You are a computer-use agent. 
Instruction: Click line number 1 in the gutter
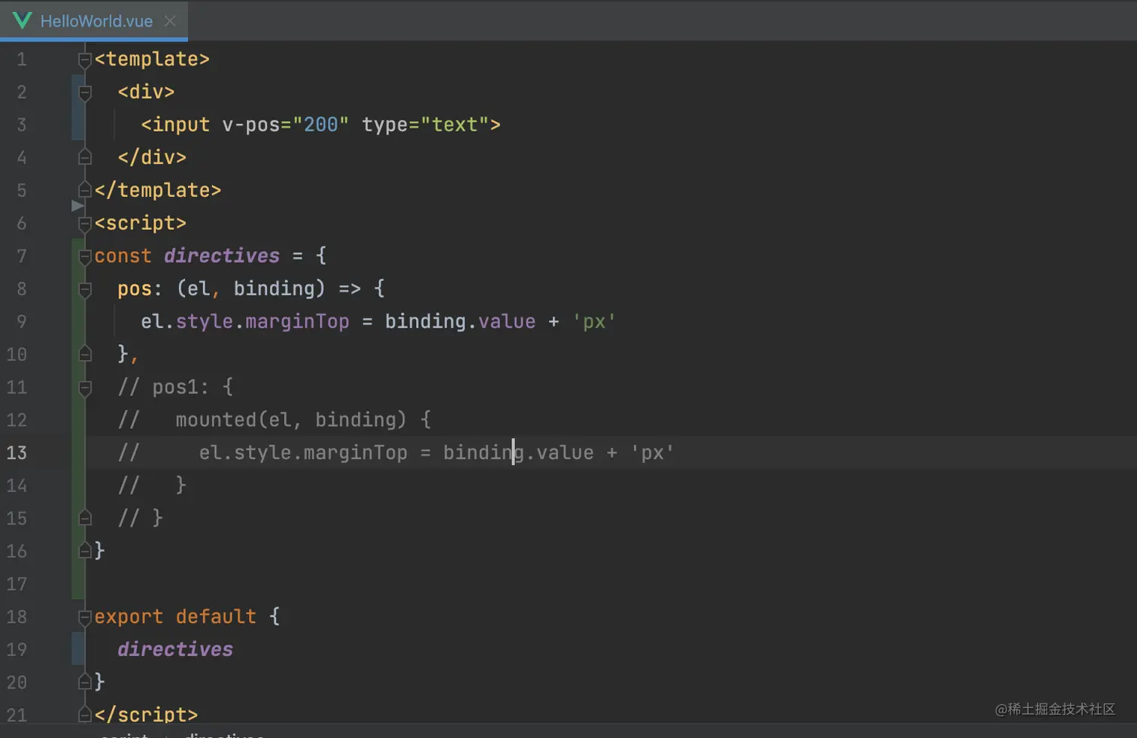click(22, 59)
